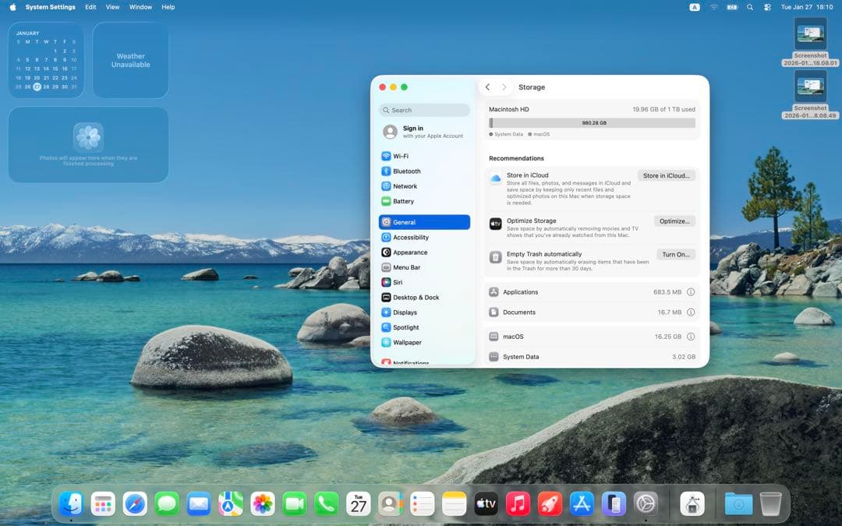Image resolution: width=842 pixels, height=526 pixels.
Task: Select Displays in the sidebar
Action: 404,312
